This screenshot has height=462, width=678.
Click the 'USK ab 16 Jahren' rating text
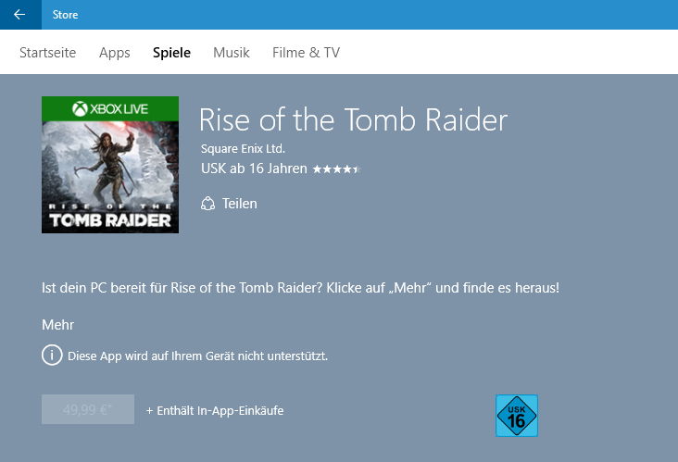[x=254, y=169]
